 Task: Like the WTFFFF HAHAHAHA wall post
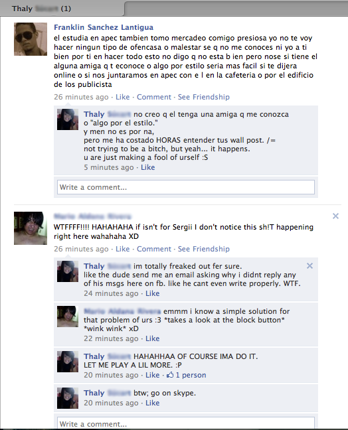[122, 249]
